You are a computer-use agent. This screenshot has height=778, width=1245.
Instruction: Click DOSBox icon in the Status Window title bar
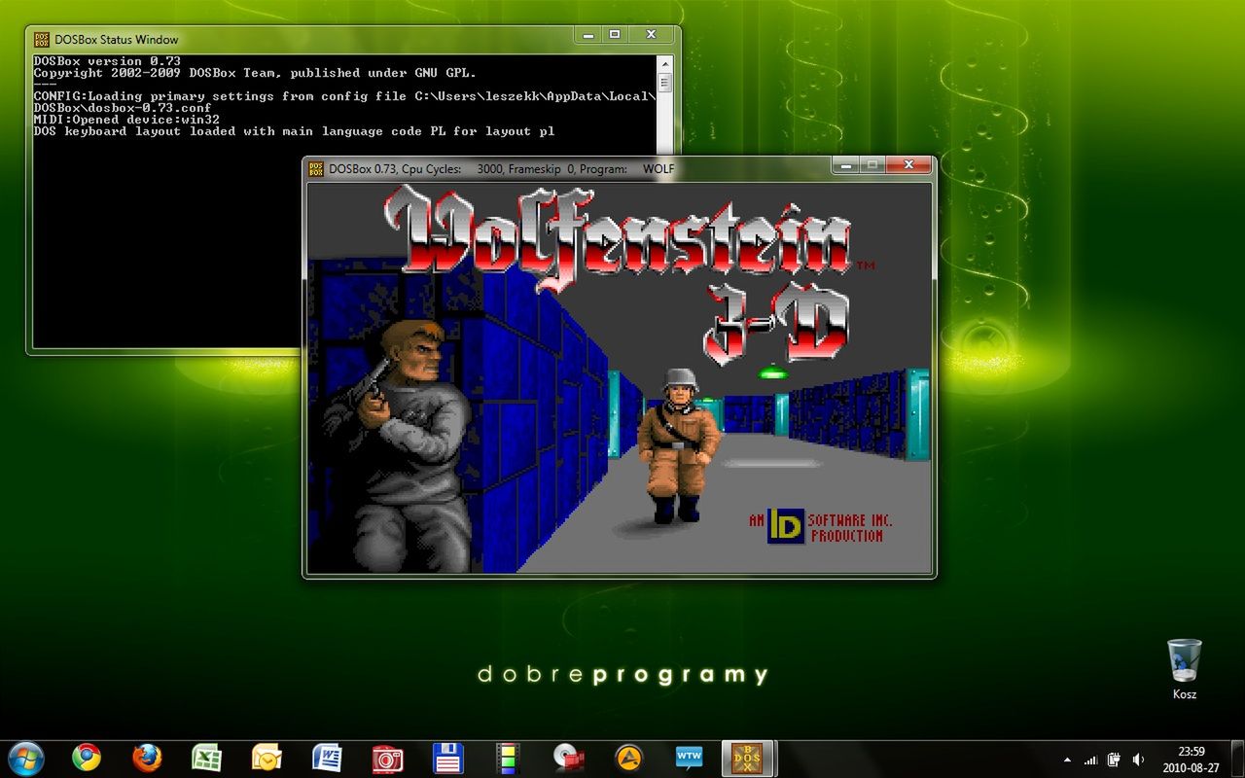tap(42, 39)
